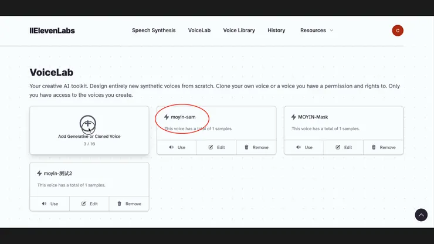This screenshot has height=244, width=434.
Task: Click the Edit label for moyin-sam voice
Action: point(221,147)
